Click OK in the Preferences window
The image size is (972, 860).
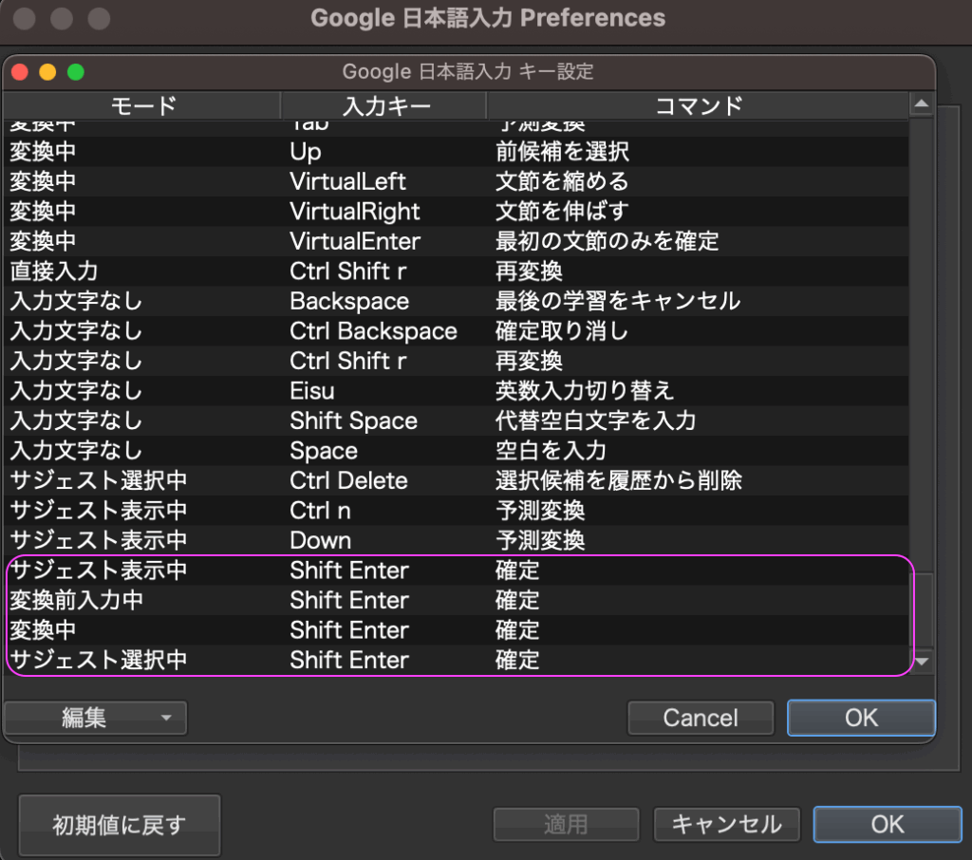click(x=888, y=825)
